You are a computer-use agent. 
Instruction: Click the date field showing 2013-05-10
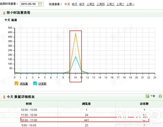(31, 4)
